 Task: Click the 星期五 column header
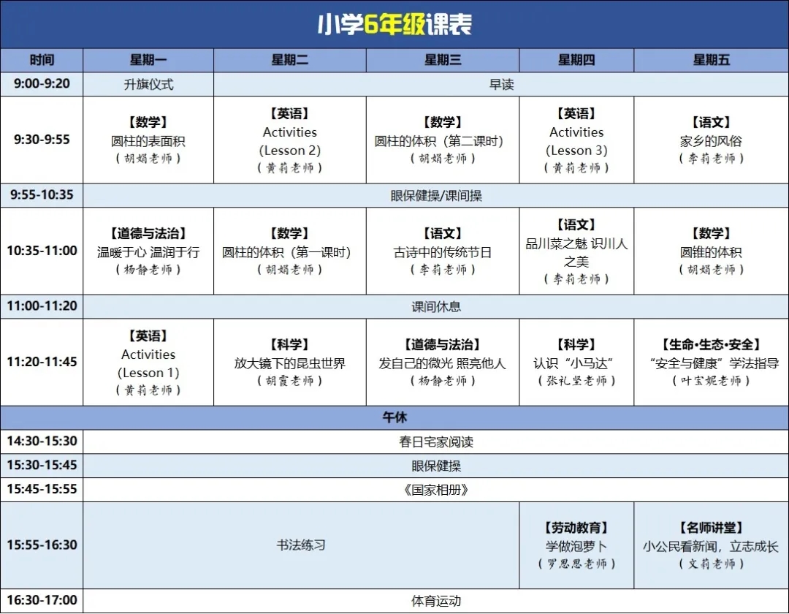click(x=711, y=60)
